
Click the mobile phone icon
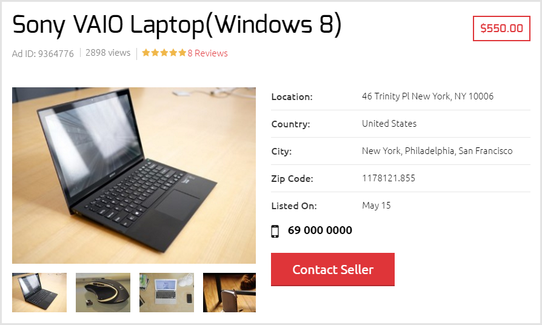coord(275,231)
